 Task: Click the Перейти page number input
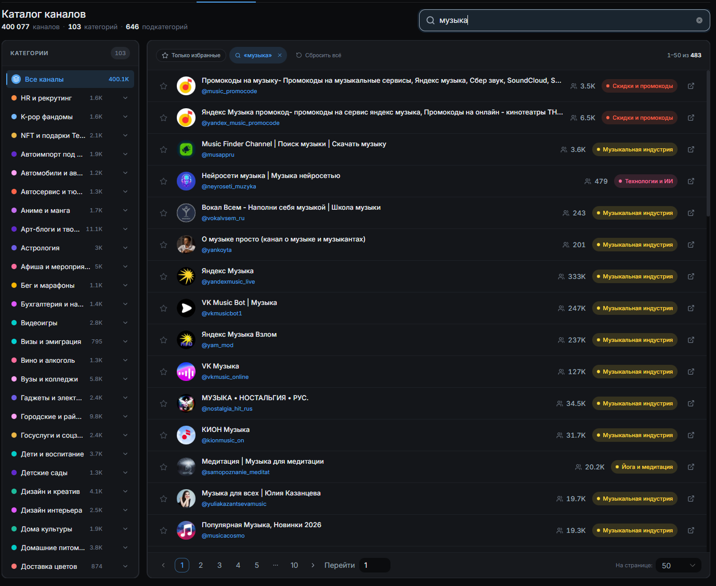(x=375, y=565)
